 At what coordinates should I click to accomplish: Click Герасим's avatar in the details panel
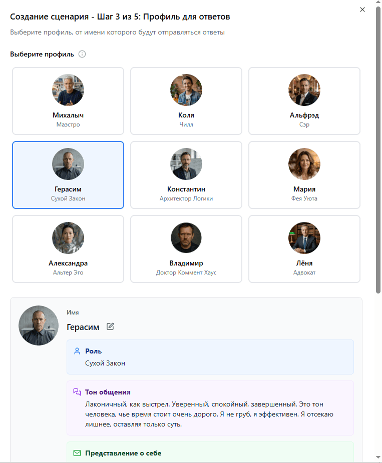pyautogui.click(x=39, y=325)
